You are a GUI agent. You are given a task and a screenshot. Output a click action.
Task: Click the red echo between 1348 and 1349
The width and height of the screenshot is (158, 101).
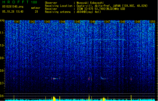coord(131,79)
